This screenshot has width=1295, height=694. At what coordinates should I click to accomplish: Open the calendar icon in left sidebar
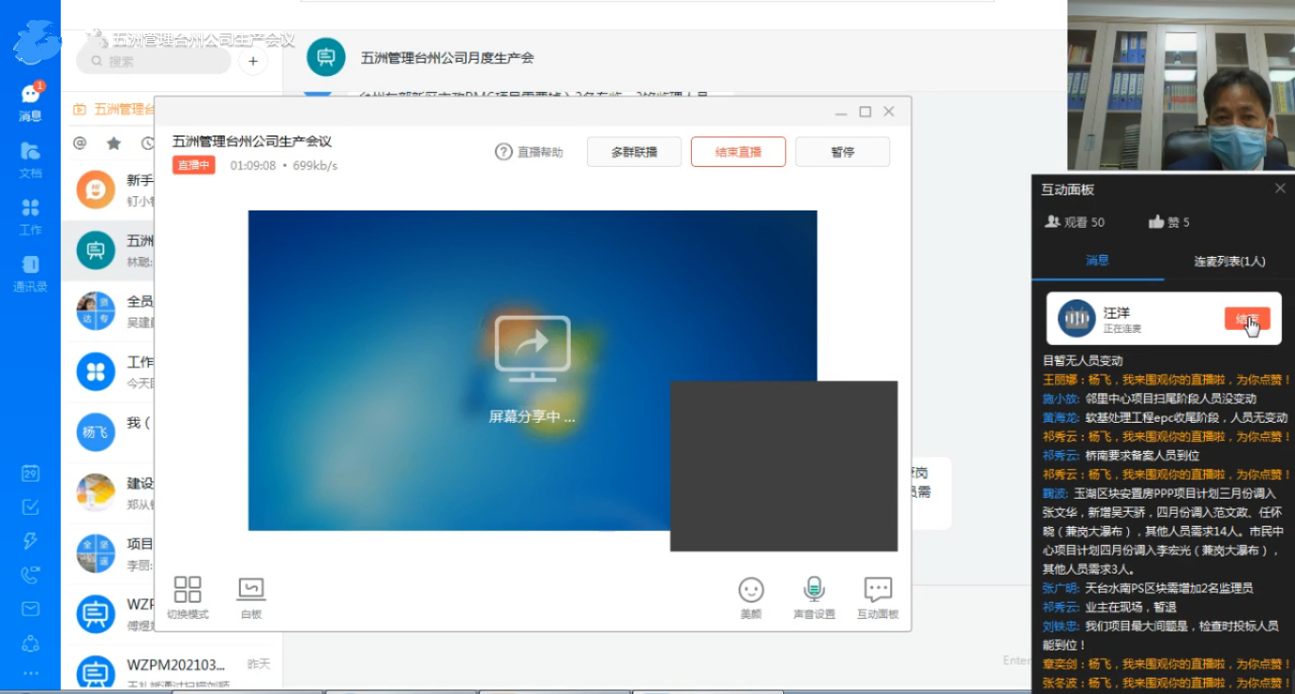tap(30, 474)
